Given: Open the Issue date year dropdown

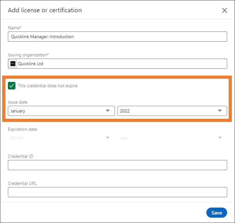Looking at the screenshot, I should pyautogui.click(x=172, y=111).
